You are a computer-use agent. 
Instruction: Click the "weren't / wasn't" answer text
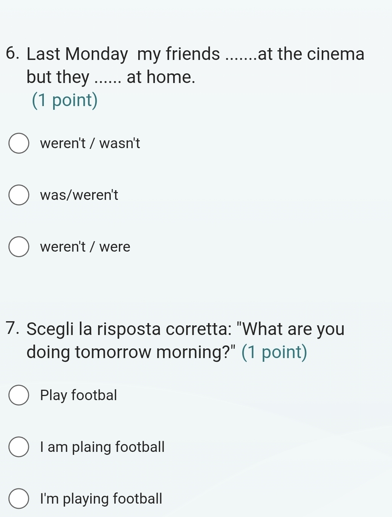coord(90,143)
